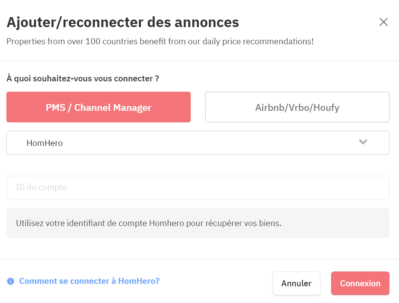
Task: Click the Homhero identifier hint message box
Action: pos(198,223)
